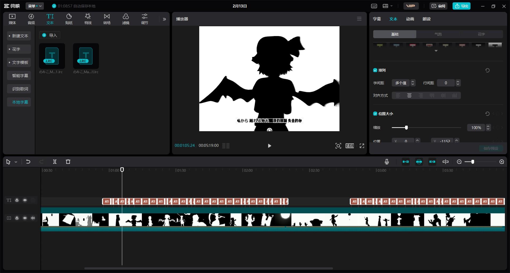
Task: Set text alignment to right
Action: [x=421, y=95]
